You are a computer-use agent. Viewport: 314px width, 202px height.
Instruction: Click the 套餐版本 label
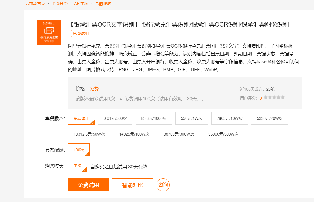(x=55, y=118)
